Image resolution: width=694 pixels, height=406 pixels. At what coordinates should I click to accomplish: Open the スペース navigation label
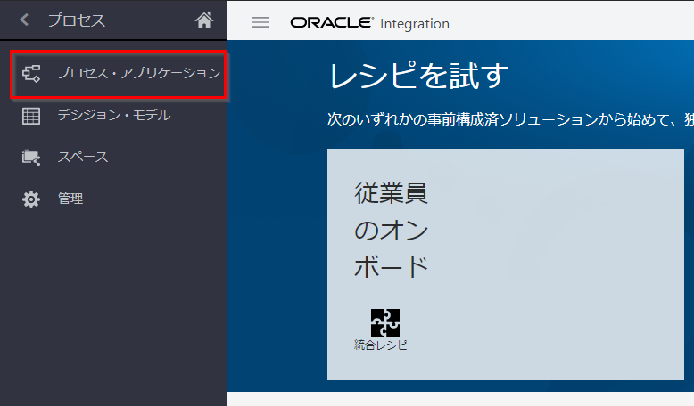[83, 157]
